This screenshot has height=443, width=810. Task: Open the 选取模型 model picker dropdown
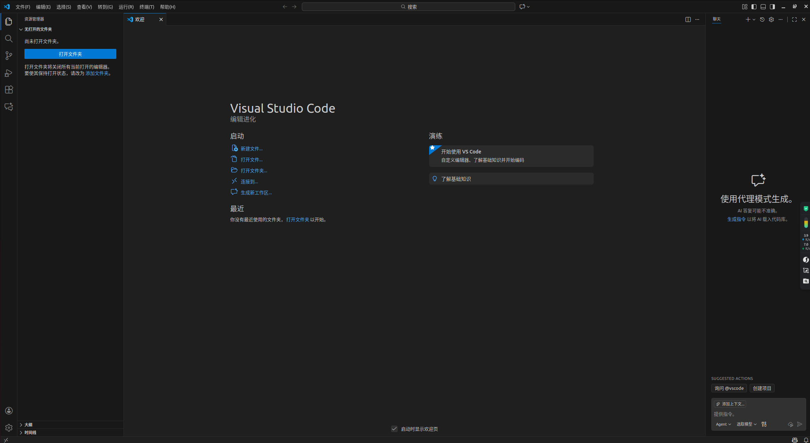click(746, 424)
